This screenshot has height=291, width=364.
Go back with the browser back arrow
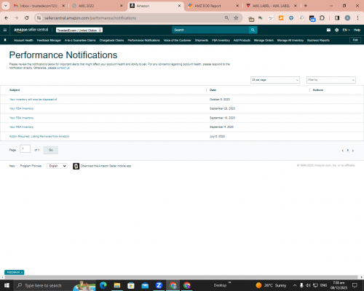(x=7, y=18)
